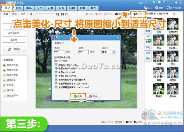Switch to the 娃娃 tab
The width and height of the screenshot is (184, 132).
click(83, 8)
